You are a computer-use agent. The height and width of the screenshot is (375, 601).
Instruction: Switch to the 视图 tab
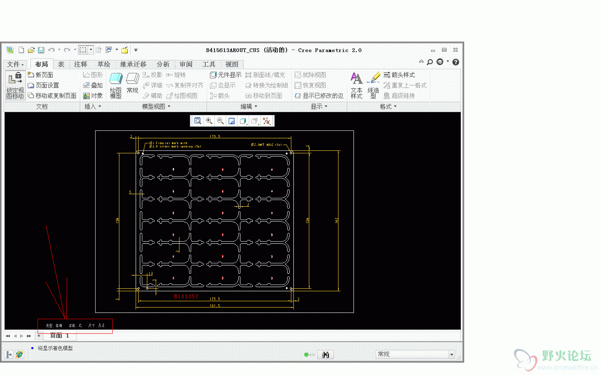(x=232, y=64)
